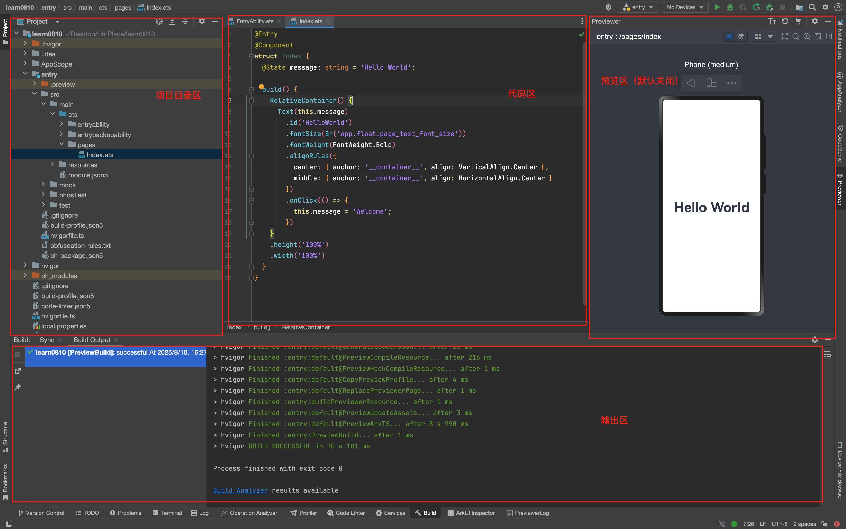
Task: Select opened file in Project tree (locate icon)
Action: [x=159, y=21]
